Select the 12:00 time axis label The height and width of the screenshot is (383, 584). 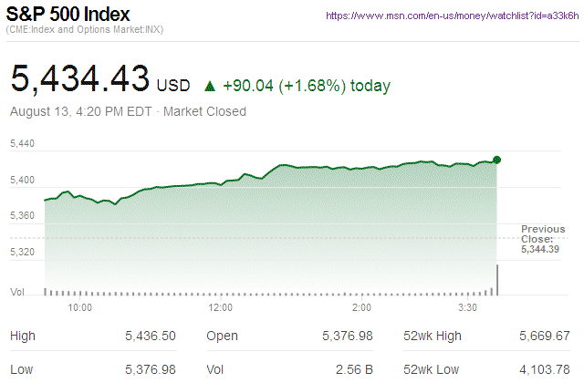[x=221, y=308]
